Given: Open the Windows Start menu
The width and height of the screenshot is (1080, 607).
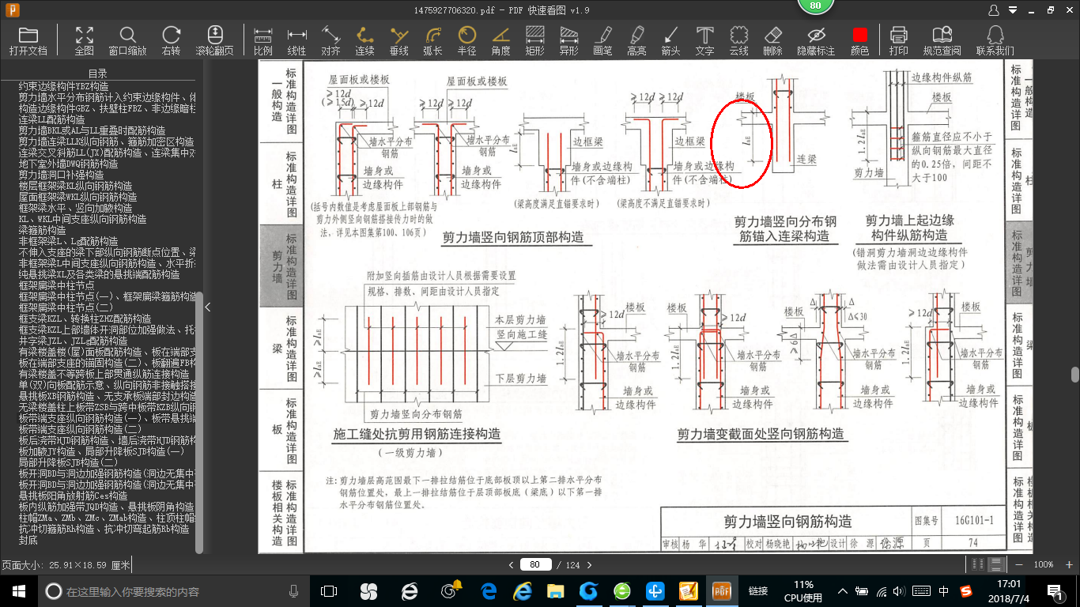Looking at the screenshot, I should 18,591.
